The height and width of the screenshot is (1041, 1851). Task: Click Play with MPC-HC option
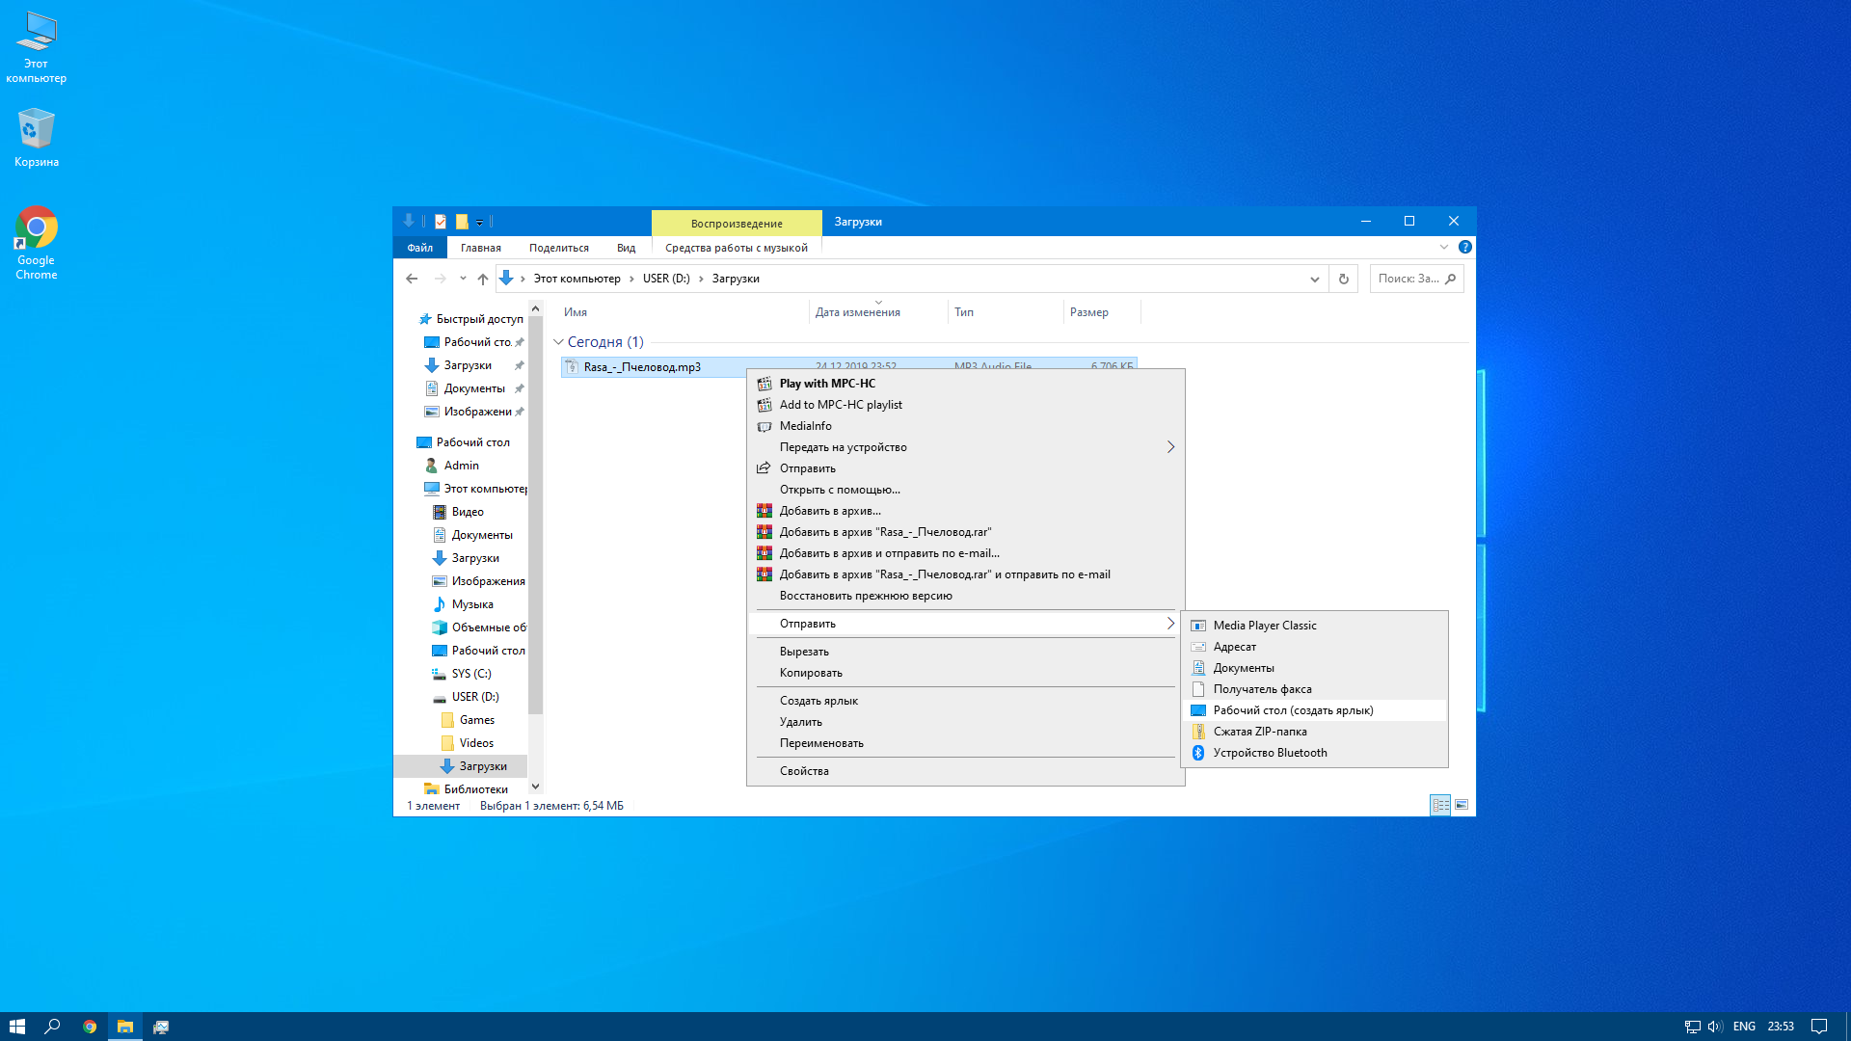(826, 383)
